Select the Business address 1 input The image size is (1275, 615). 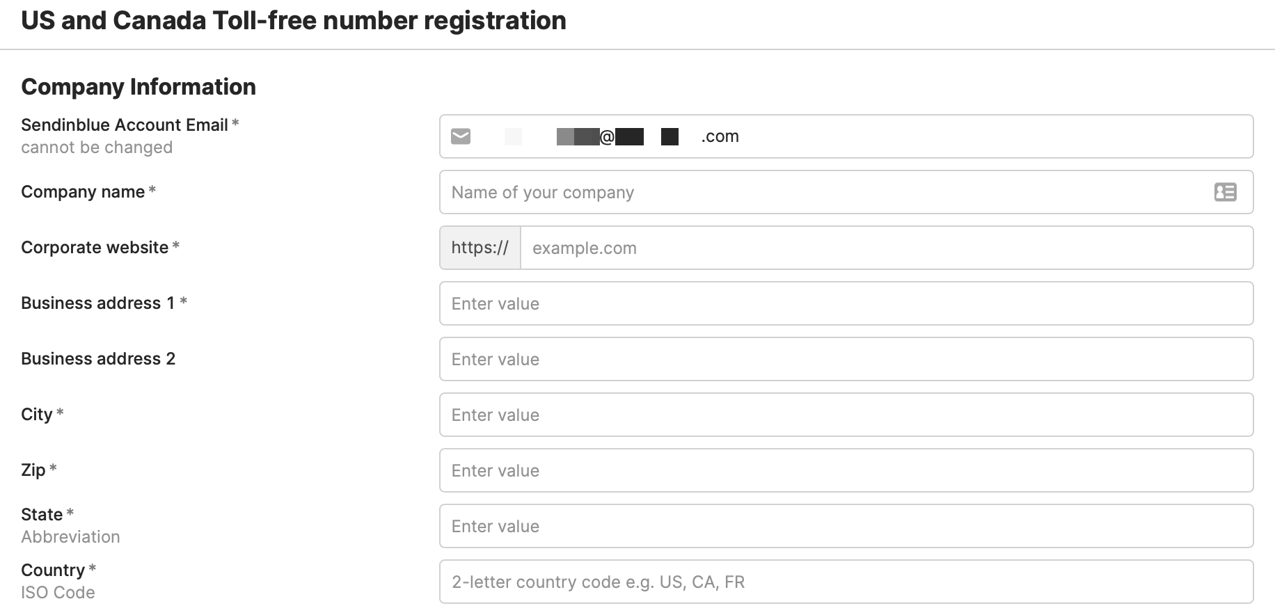[846, 303]
